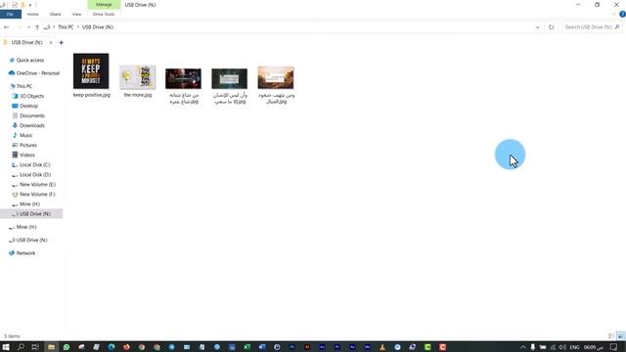Click USB Drive (N:) in breadcrumb path
Viewport: 626px width, 352px height.
tap(98, 27)
